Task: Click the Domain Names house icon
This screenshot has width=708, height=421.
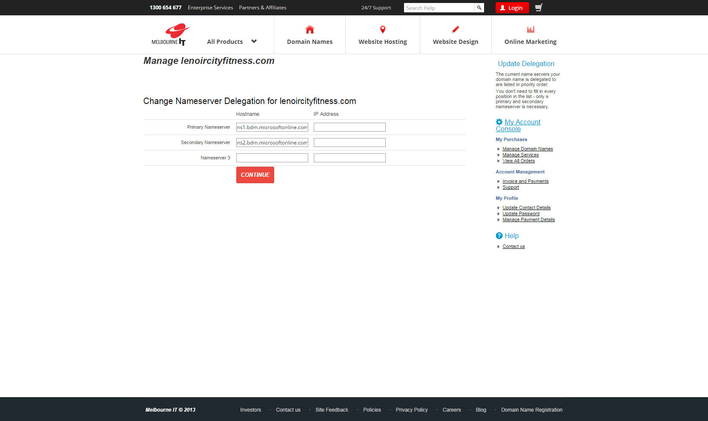Action: point(310,29)
